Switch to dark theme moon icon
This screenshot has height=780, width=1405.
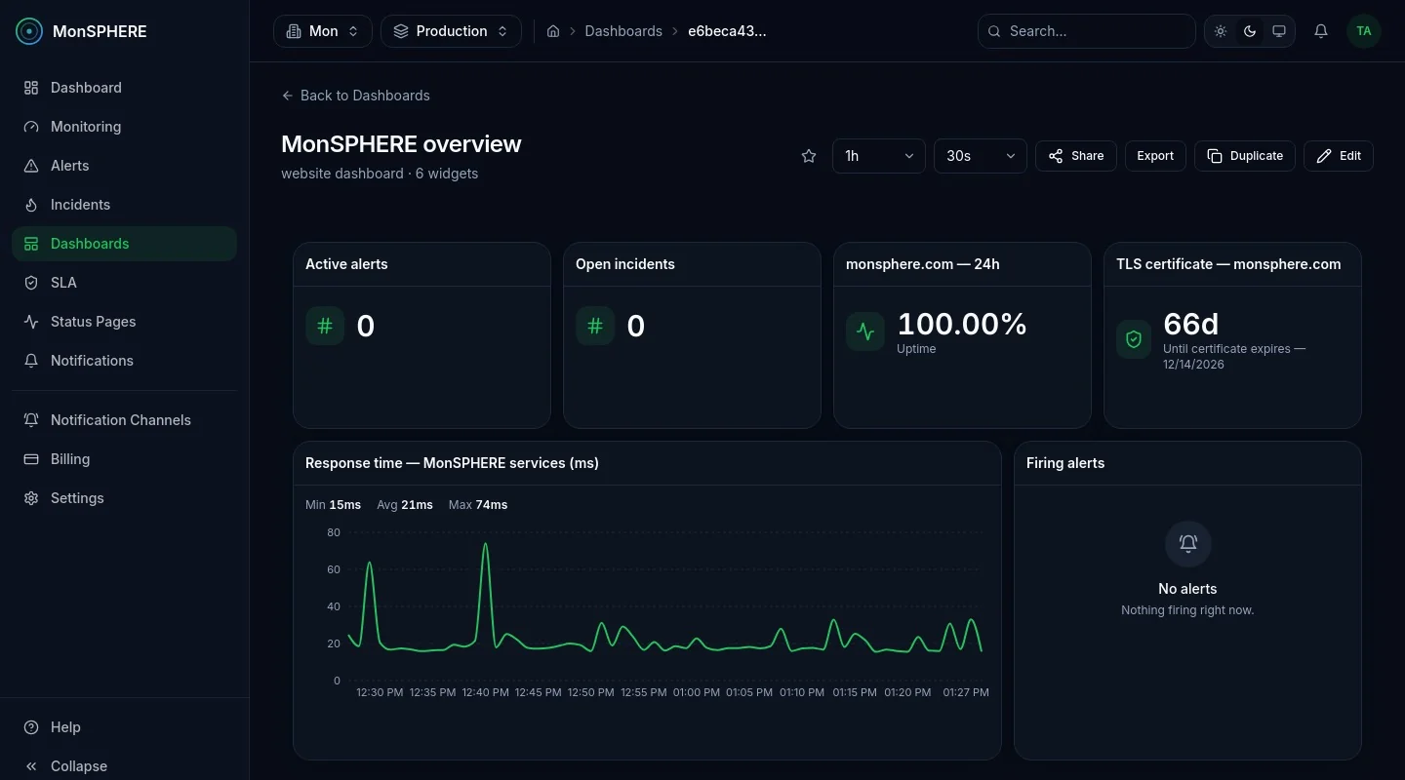coord(1250,31)
